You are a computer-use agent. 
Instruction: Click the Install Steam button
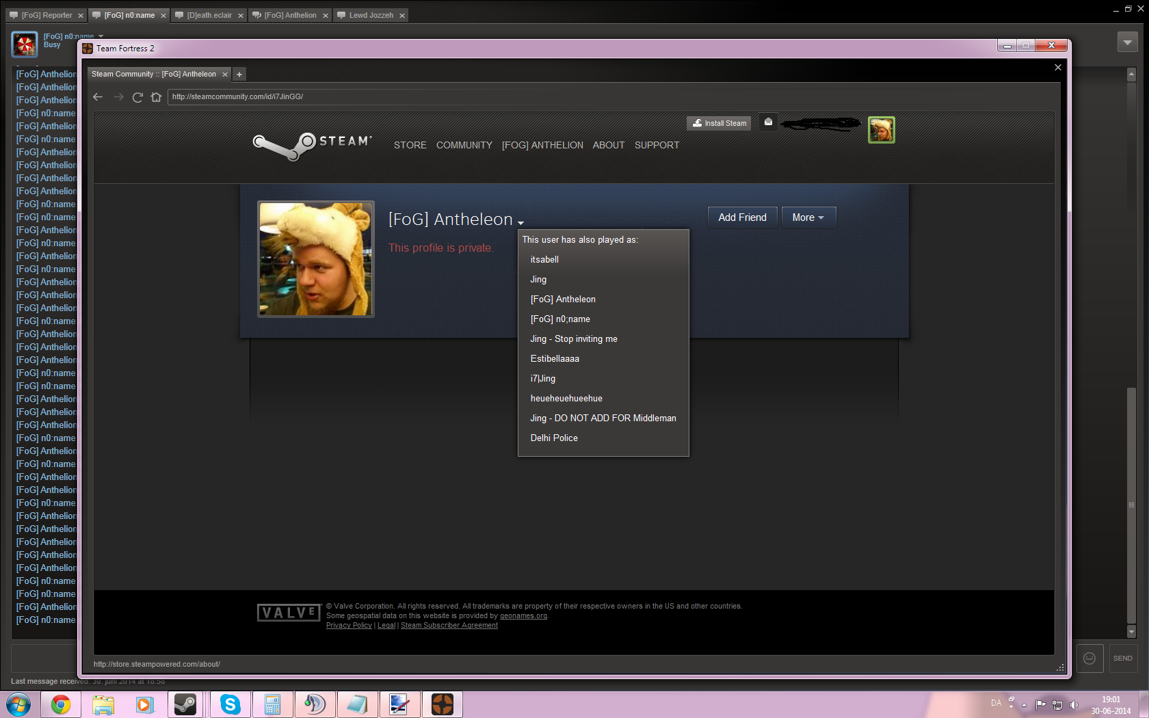(x=719, y=123)
